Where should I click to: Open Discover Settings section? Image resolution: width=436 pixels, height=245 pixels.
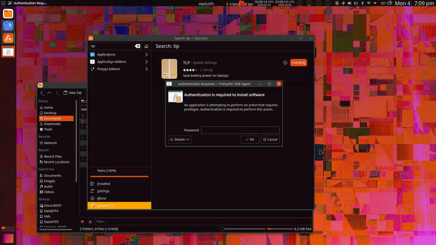coord(119,191)
